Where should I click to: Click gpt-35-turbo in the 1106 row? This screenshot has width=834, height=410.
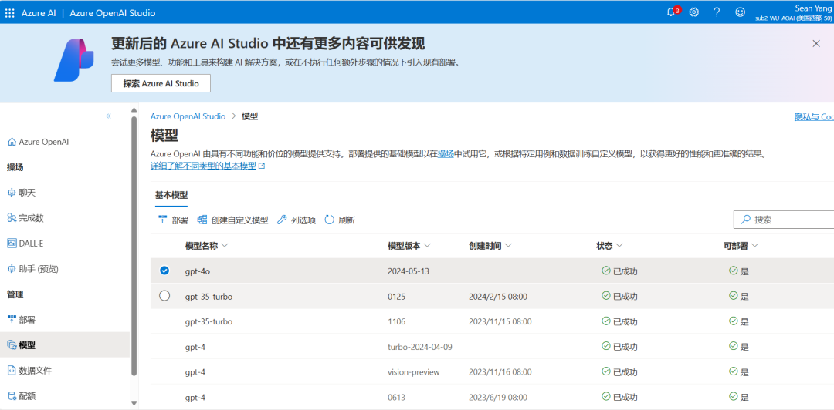208,321
